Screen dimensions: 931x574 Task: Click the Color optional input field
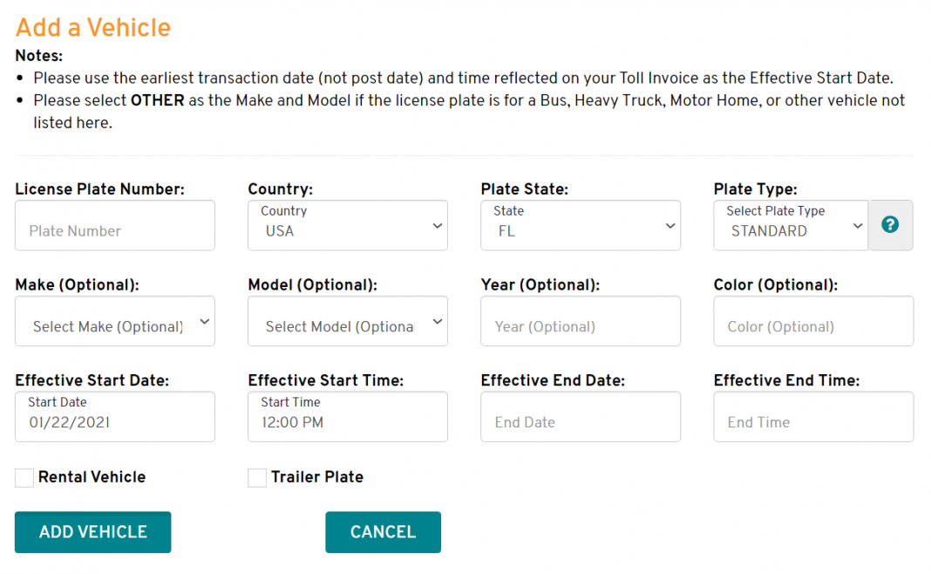tap(812, 321)
